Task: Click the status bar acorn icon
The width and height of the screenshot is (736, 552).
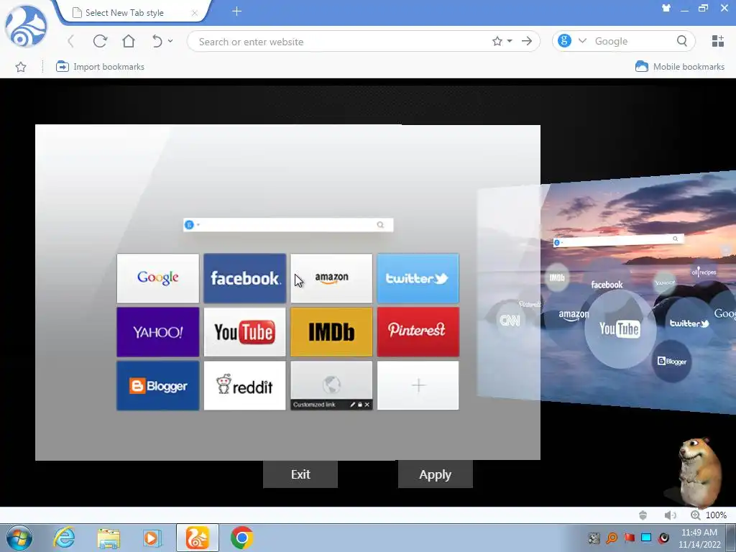Action: click(643, 515)
